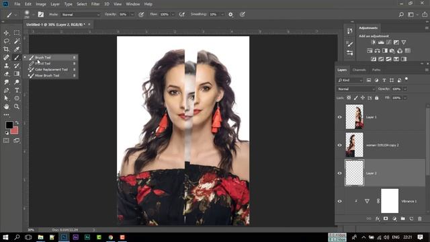Toggle lock transparent pixels
The width and height of the screenshot is (430, 242).
click(349, 97)
